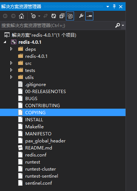This screenshot has height=191, width=137.
Task: Click the redis.conf file icon
Action: coord(20,155)
